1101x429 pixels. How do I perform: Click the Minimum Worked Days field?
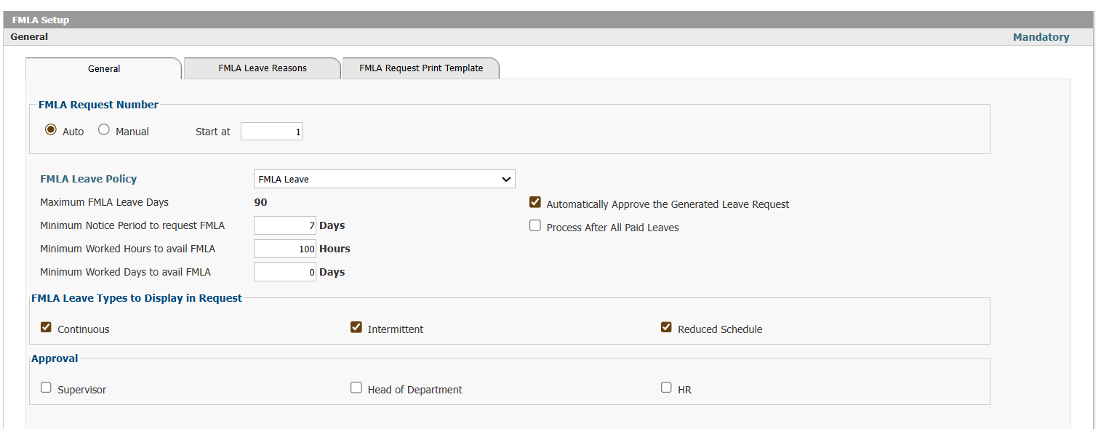pyautogui.click(x=285, y=272)
